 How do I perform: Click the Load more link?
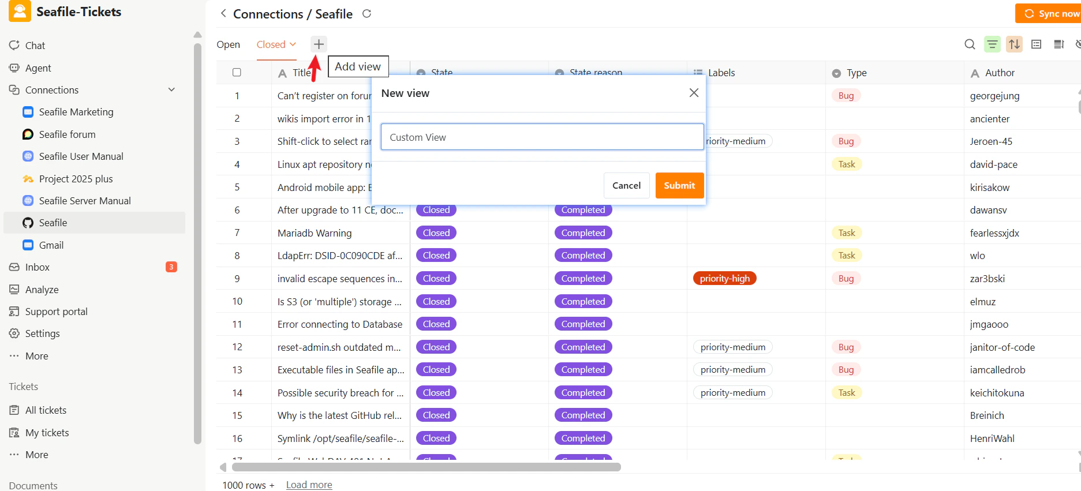tap(309, 485)
